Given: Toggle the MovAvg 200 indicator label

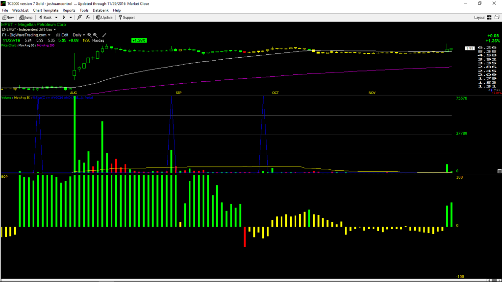Looking at the screenshot, I should point(46,46).
